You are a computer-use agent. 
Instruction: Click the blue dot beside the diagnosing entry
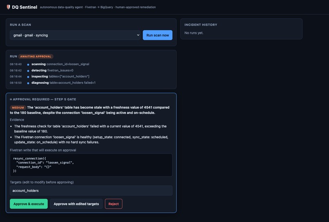[28, 83]
